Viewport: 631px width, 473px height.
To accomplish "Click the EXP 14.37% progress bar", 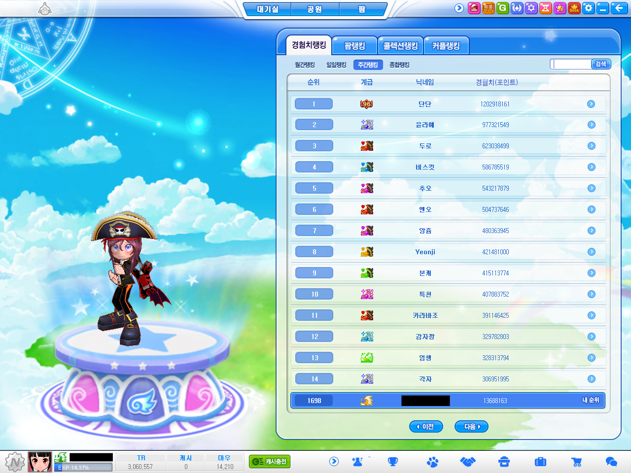I will coord(83,467).
